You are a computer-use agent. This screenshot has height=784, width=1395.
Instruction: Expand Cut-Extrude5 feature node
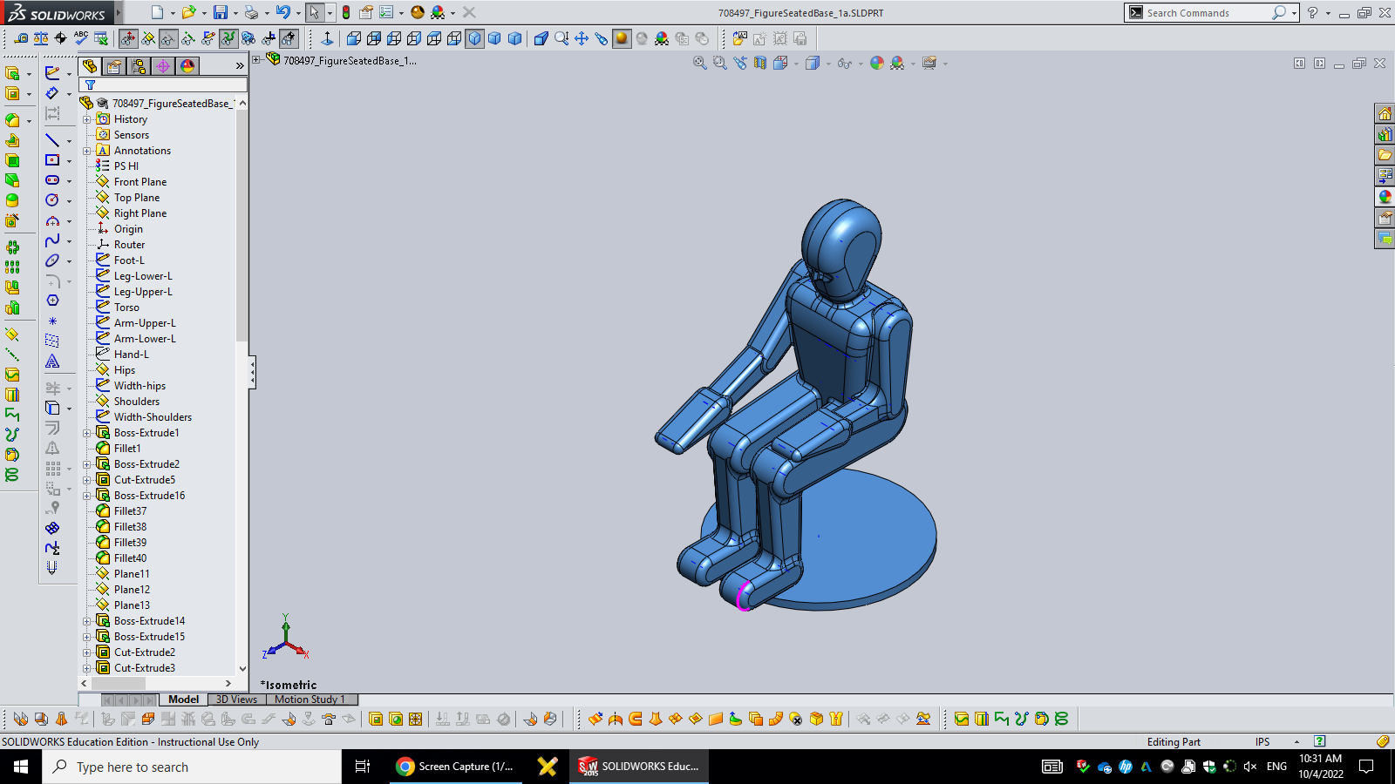[x=87, y=480]
